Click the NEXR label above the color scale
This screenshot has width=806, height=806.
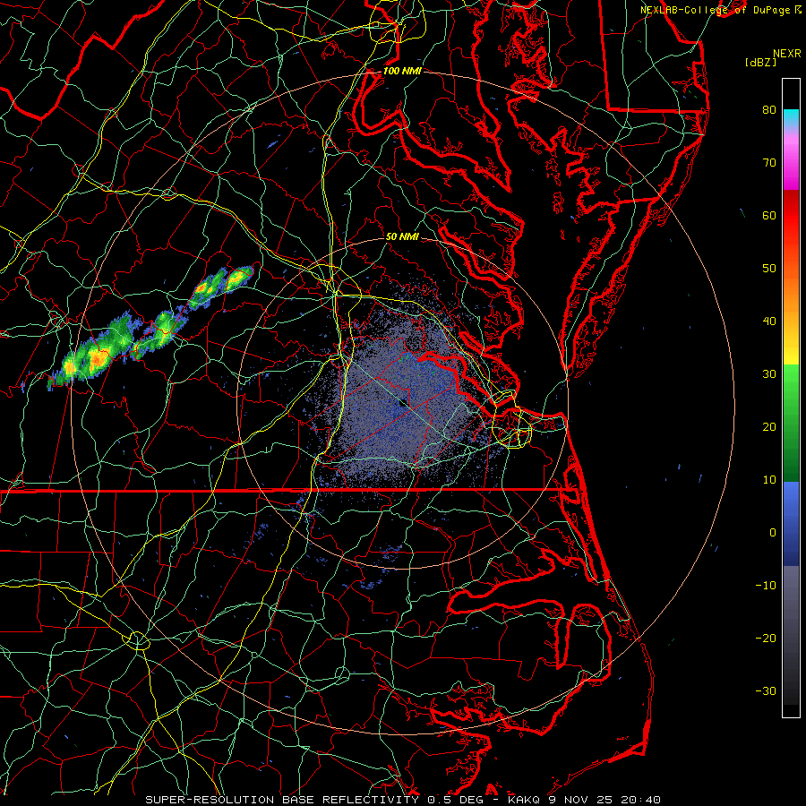(x=786, y=54)
